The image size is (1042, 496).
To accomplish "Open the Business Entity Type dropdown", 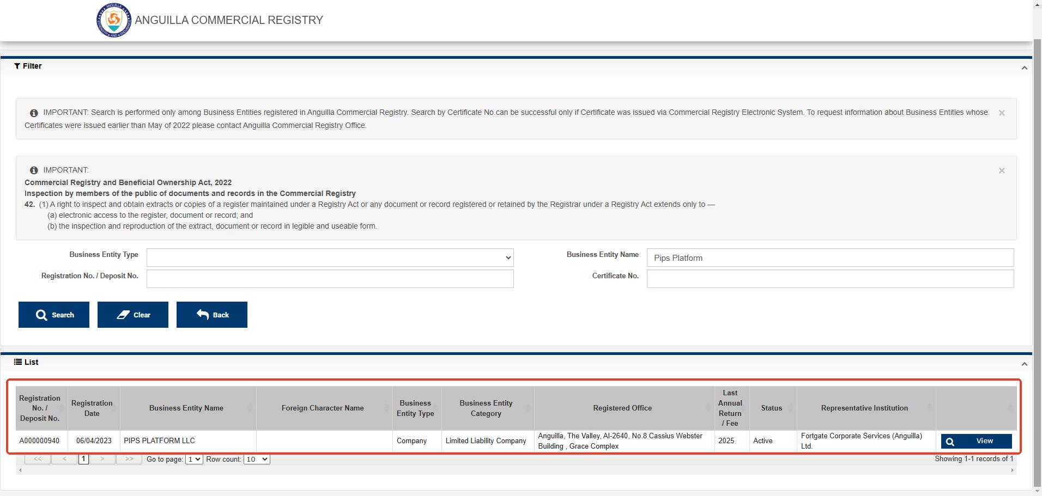I will [x=330, y=258].
